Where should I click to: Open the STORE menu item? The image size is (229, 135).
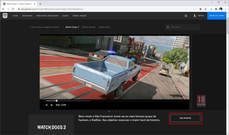15,16
